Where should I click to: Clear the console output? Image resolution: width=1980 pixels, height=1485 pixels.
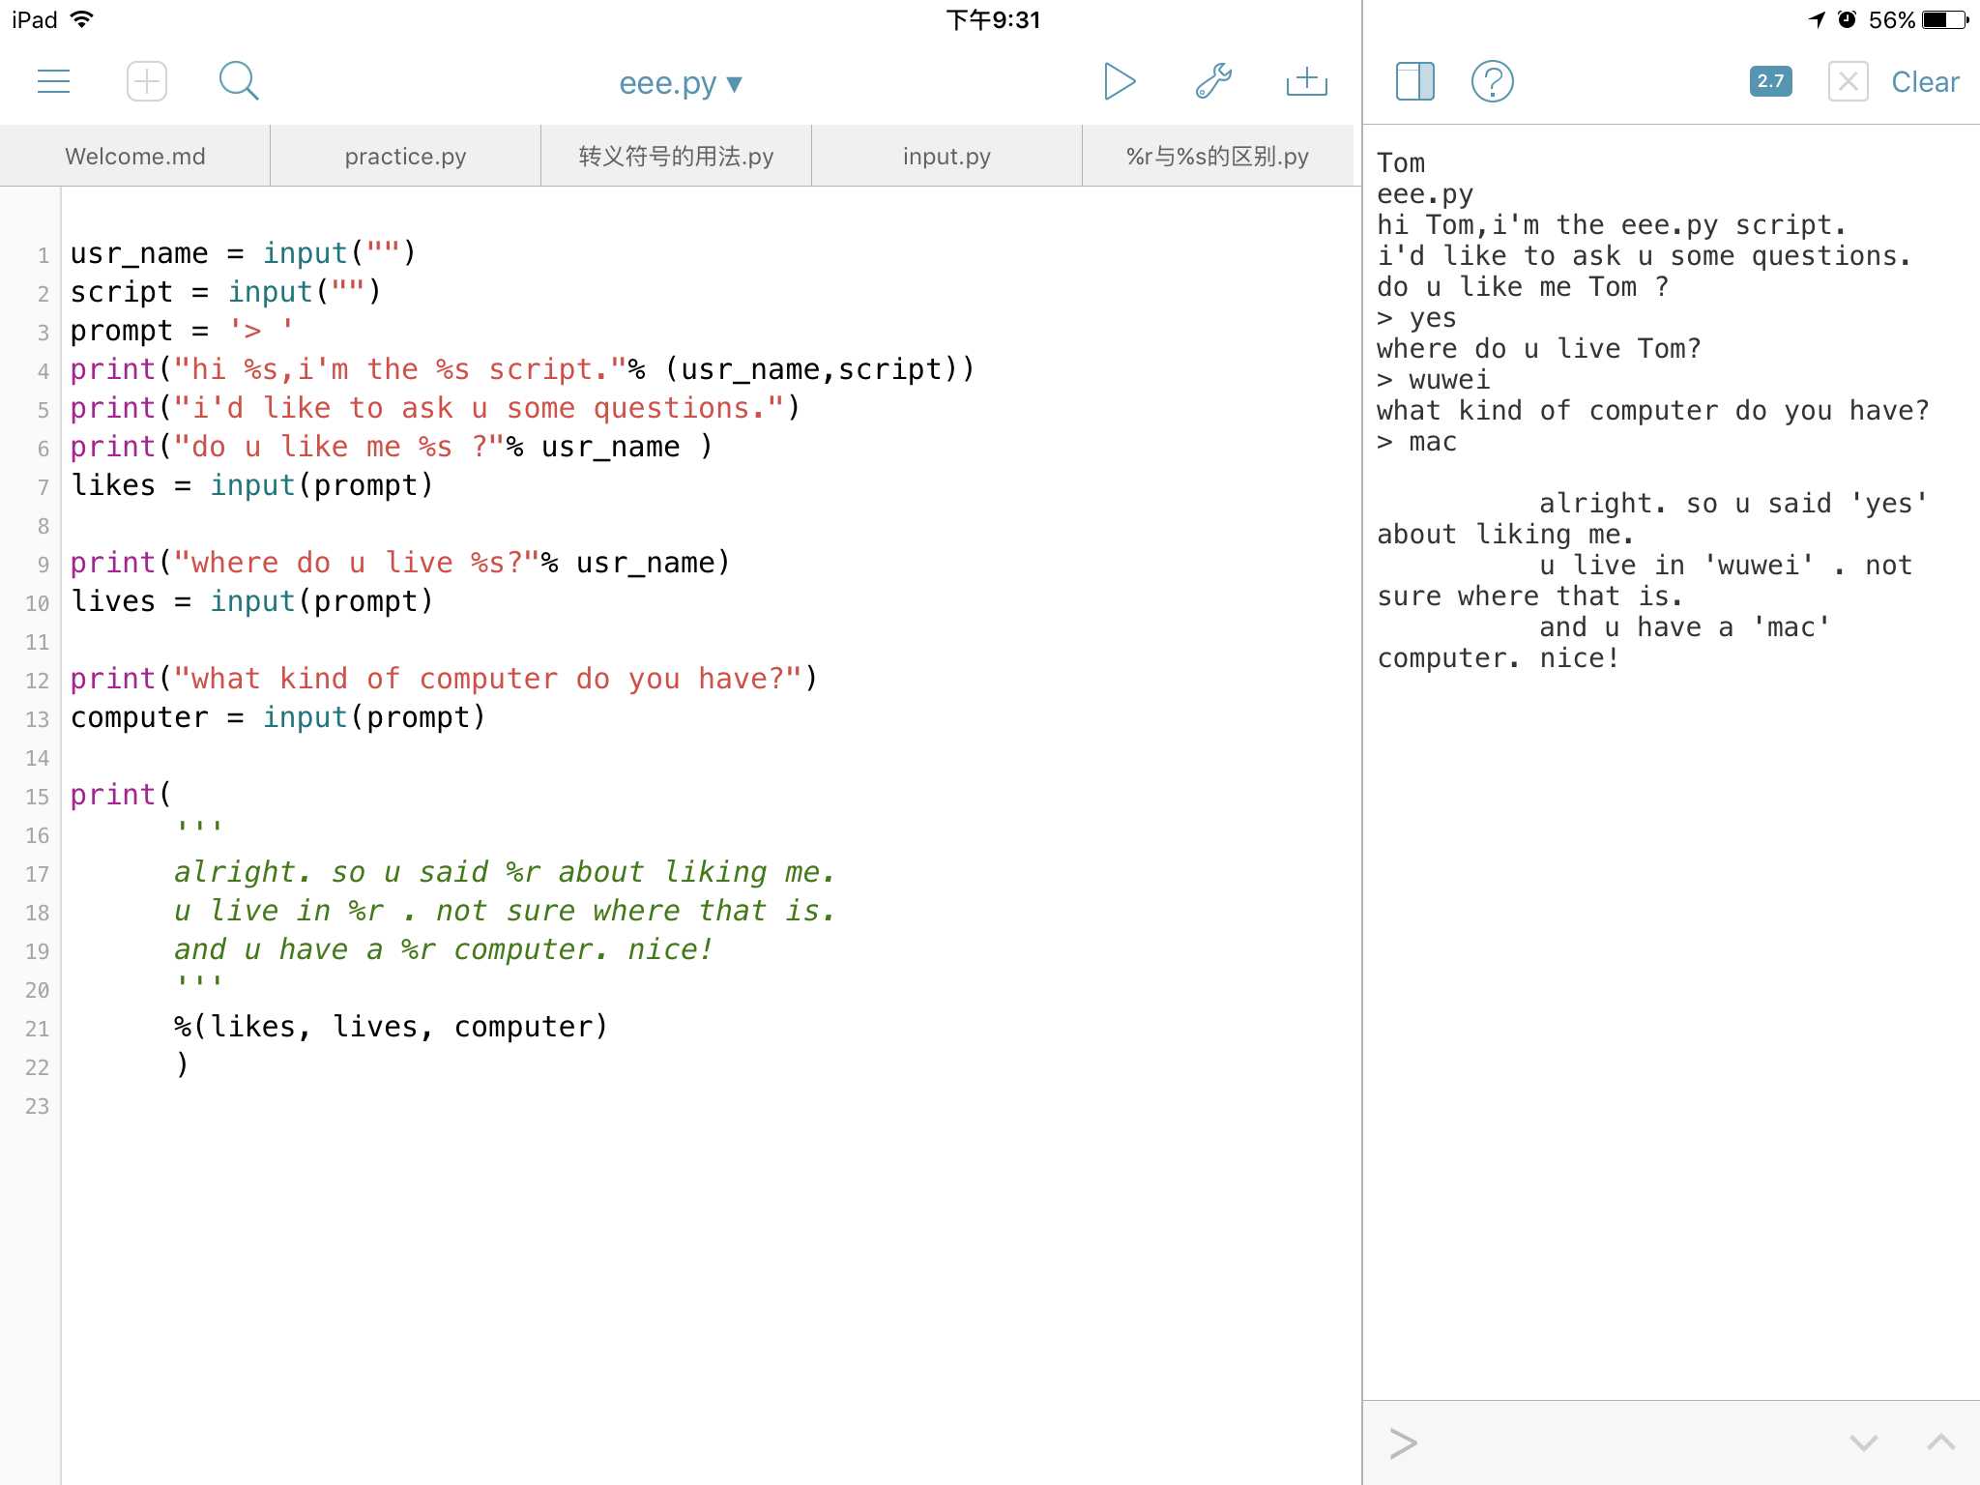click(x=1925, y=82)
